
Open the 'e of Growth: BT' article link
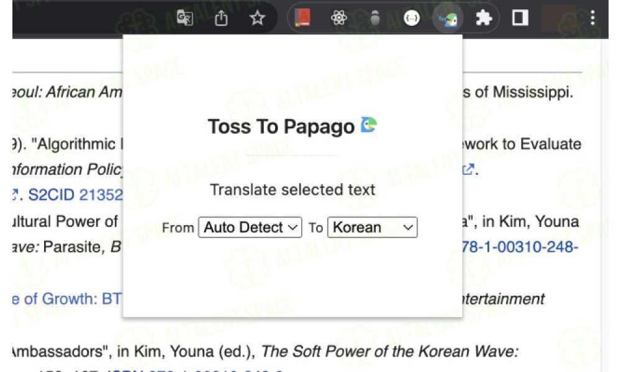coord(67,299)
